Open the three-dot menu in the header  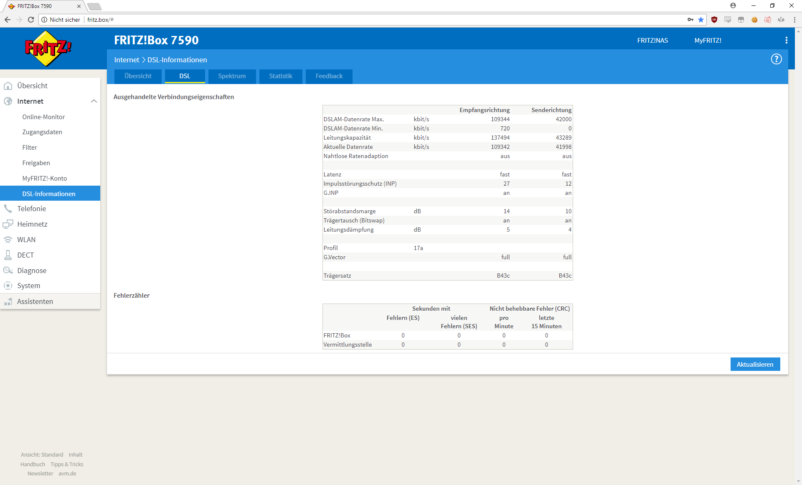(x=786, y=40)
